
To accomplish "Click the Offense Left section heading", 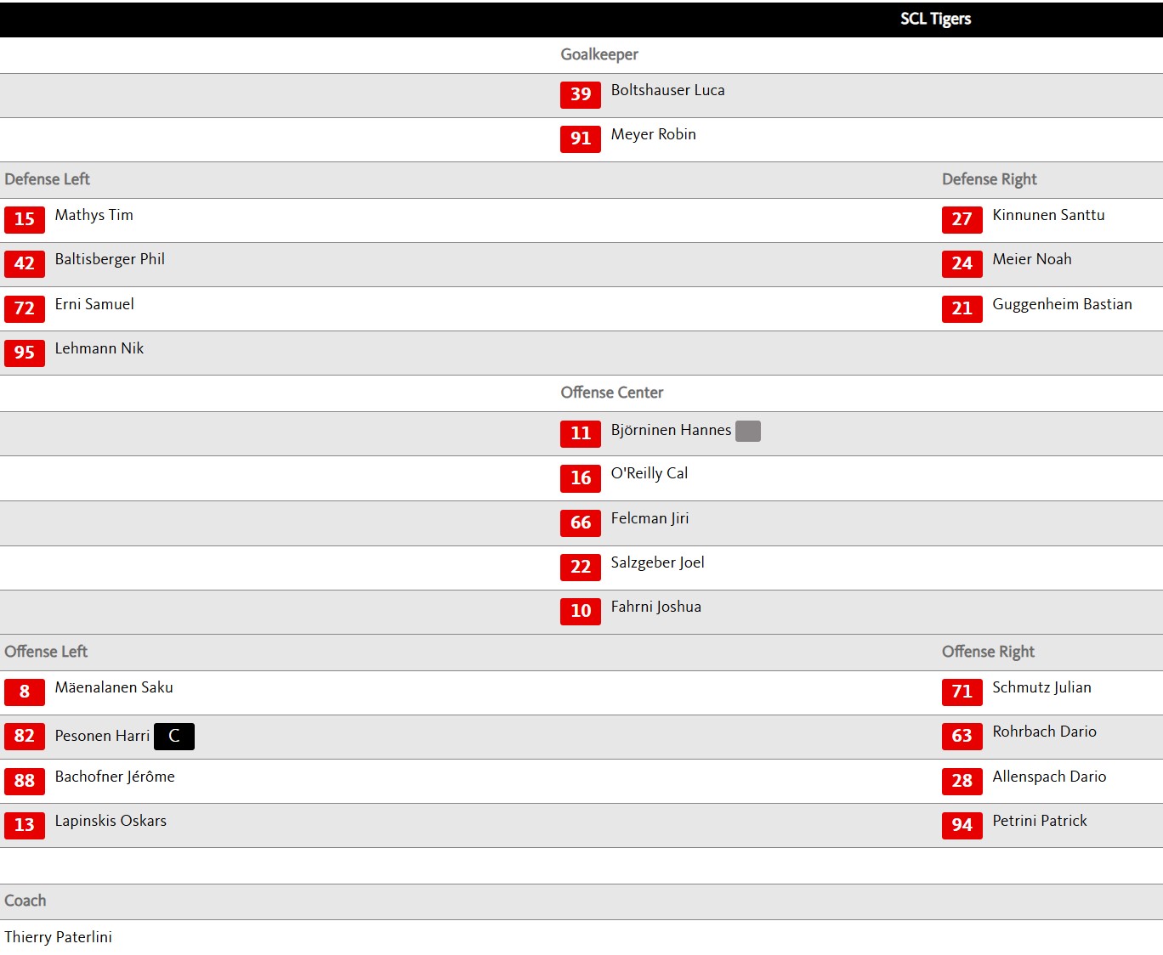I will tap(46, 652).
